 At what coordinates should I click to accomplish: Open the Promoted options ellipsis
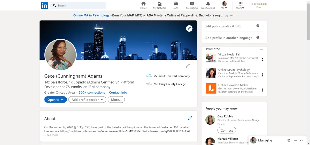[262, 49]
